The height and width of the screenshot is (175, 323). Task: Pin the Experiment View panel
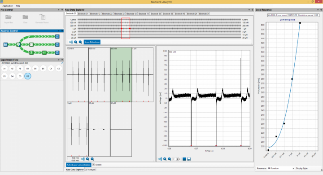tap(62, 60)
